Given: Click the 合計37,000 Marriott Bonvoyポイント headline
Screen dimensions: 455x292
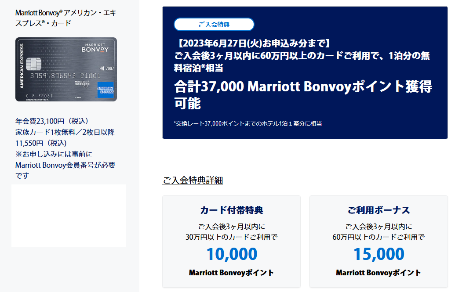Looking at the screenshot, I should (x=303, y=95).
